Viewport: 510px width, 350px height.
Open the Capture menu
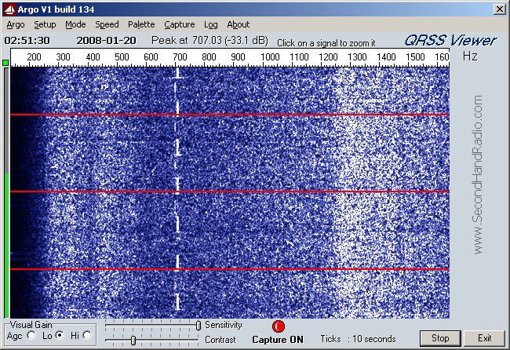pos(179,25)
